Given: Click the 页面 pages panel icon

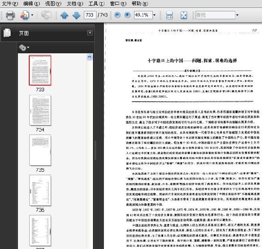Looking at the screenshot, I should (x=7, y=33).
